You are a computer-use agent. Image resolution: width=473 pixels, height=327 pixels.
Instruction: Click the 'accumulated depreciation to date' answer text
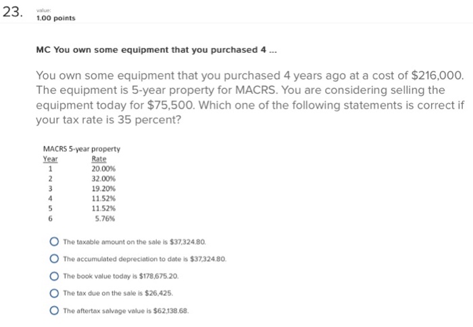tap(145, 260)
